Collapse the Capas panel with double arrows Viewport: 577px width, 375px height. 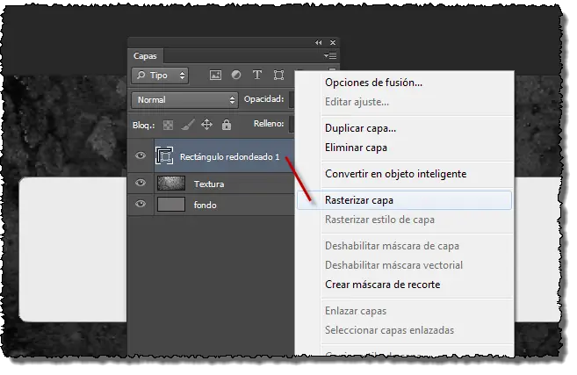[x=318, y=43]
